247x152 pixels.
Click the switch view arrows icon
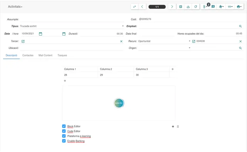pyautogui.click(x=135, y=7)
